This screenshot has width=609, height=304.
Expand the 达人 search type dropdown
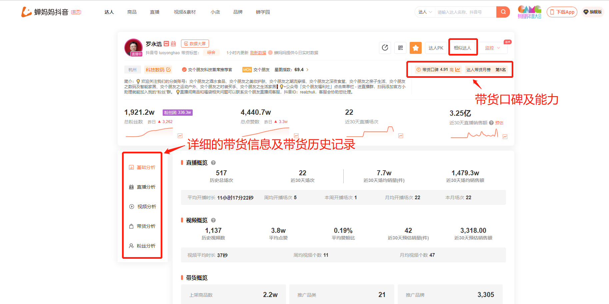pyautogui.click(x=425, y=12)
